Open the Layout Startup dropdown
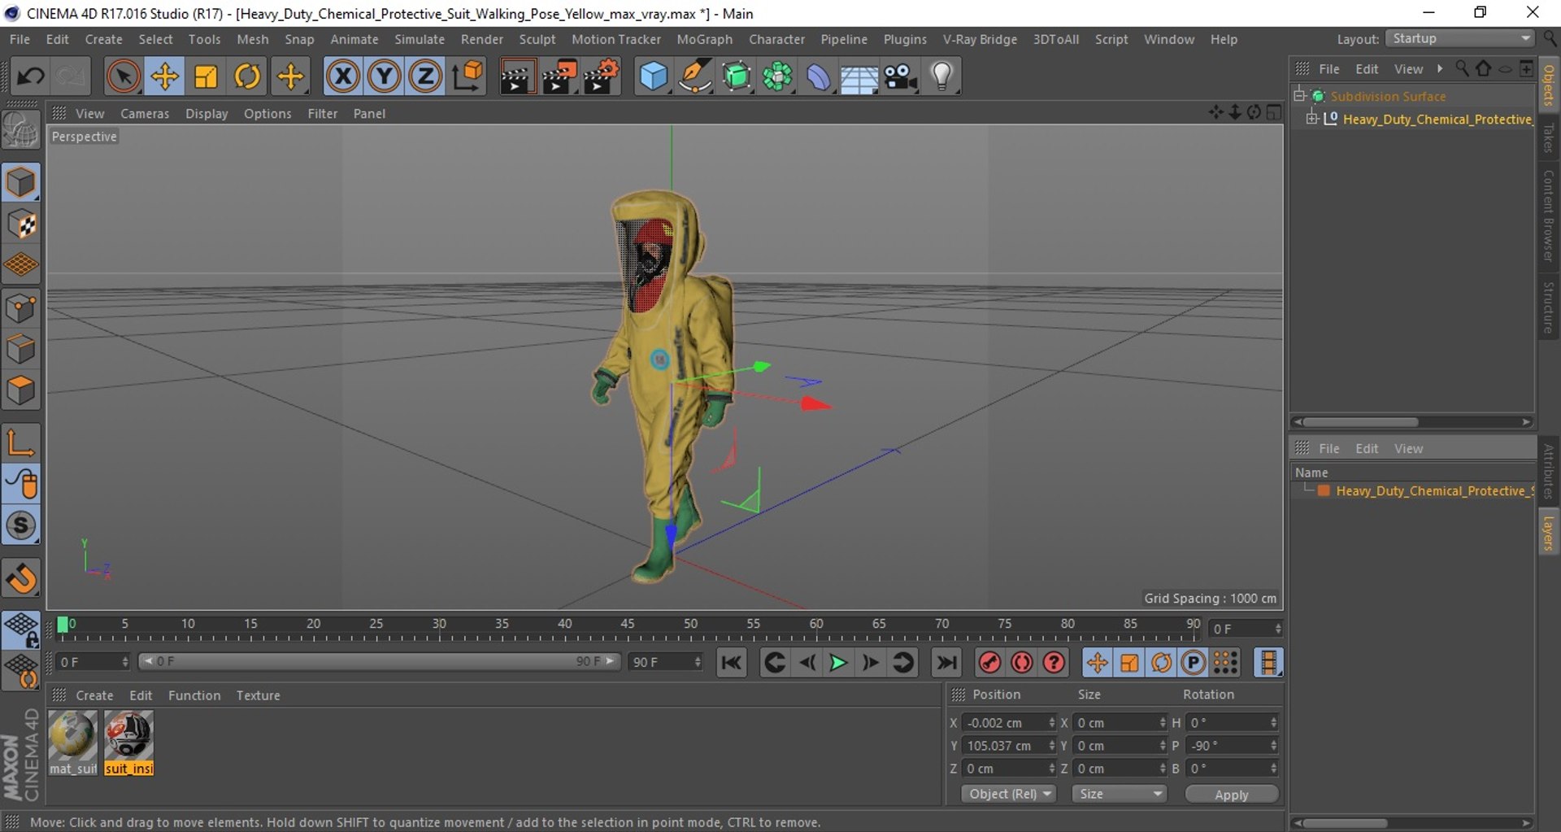Viewport: 1561px width, 832px height. tap(1460, 39)
